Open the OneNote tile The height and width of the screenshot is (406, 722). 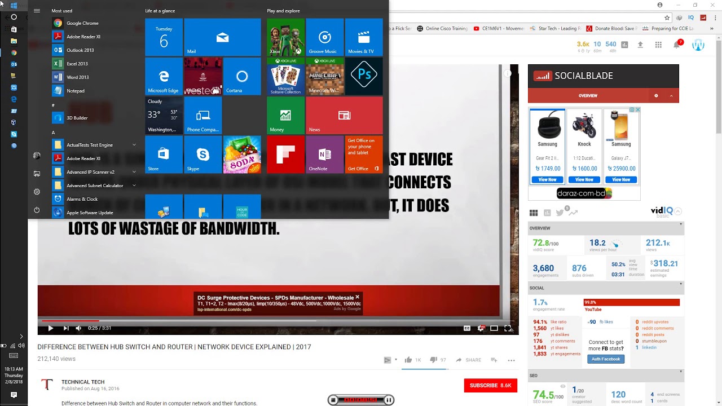tap(324, 154)
